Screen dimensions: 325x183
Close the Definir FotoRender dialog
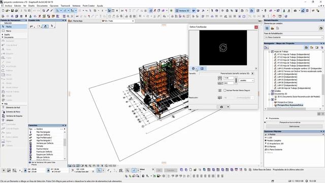pos(256,27)
